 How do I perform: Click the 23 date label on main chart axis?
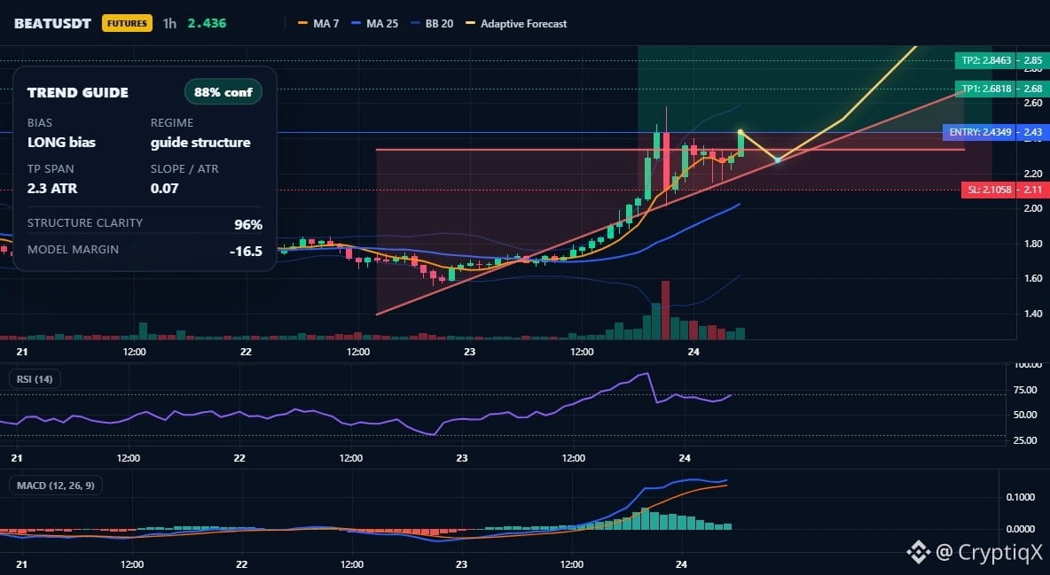coord(470,352)
